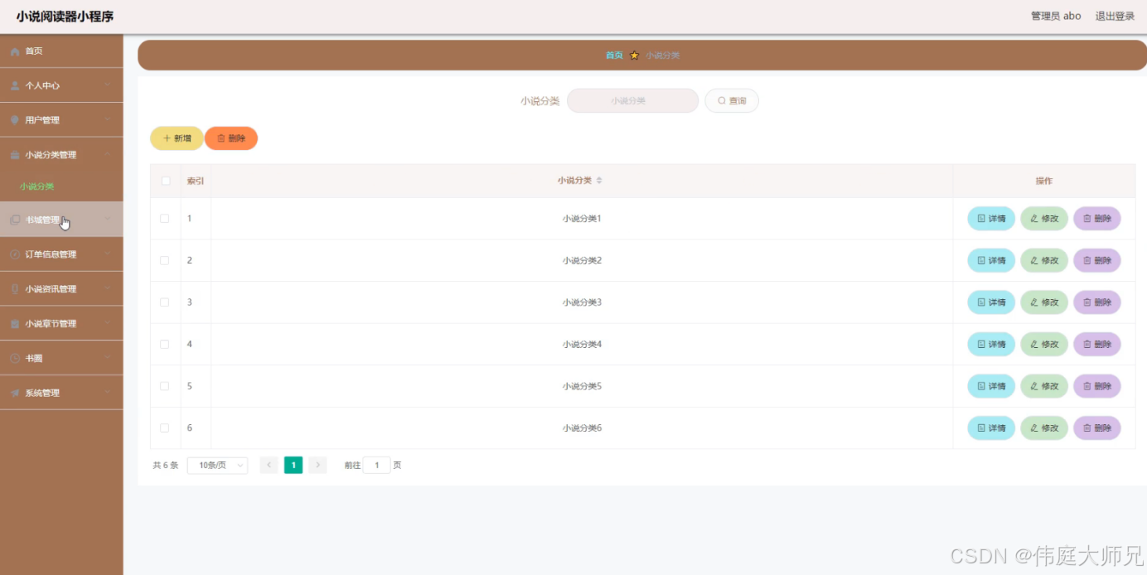This screenshot has width=1147, height=575.
Task: Click 删除 button for 小说分类4
Action: pos(1097,344)
